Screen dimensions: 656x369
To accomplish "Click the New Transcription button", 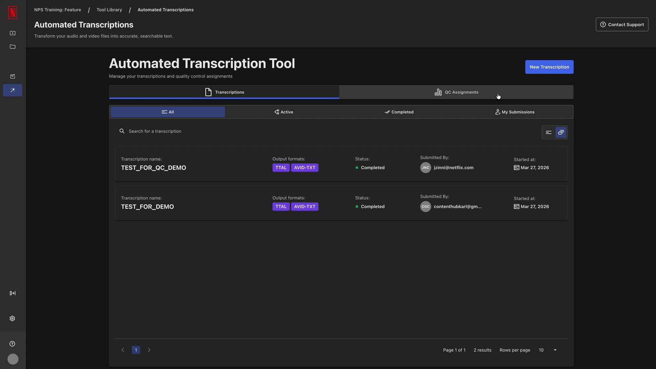I will pyautogui.click(x=549, y=67).
